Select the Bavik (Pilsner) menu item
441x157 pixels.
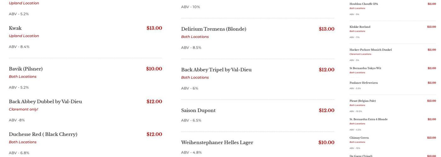click(26, 69)
